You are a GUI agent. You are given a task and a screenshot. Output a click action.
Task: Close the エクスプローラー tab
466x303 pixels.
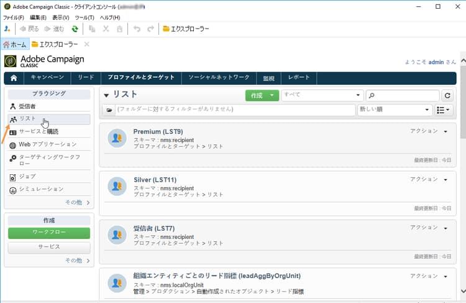click(x=87, y=44)
